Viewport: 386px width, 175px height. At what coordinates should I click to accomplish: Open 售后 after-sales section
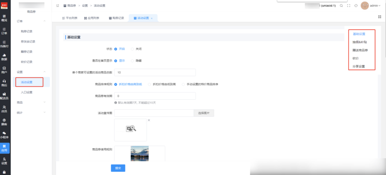[x=4, y=83]
